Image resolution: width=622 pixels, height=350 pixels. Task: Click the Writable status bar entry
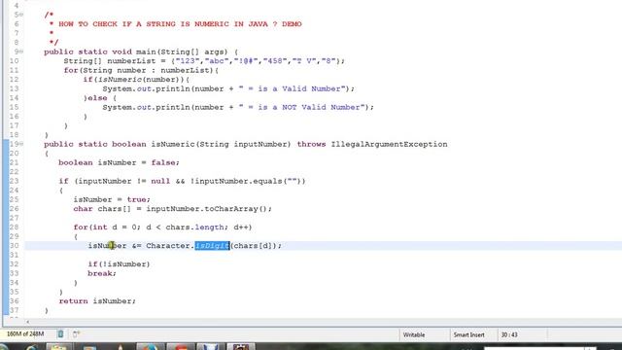pos(414,334)
